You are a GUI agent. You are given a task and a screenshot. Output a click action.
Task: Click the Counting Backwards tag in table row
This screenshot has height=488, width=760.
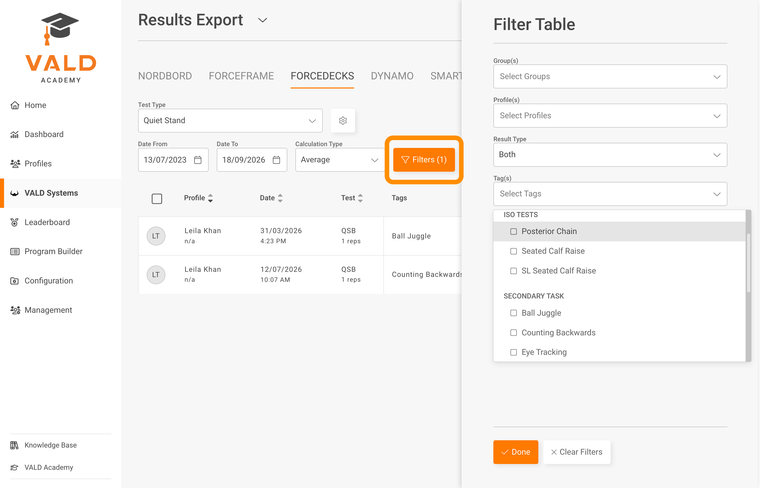point(427,275)
